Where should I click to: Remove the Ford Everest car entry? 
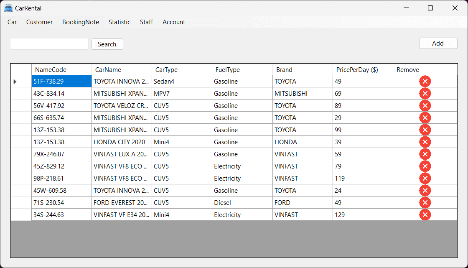pyautogui.click(x=425, y=203)
